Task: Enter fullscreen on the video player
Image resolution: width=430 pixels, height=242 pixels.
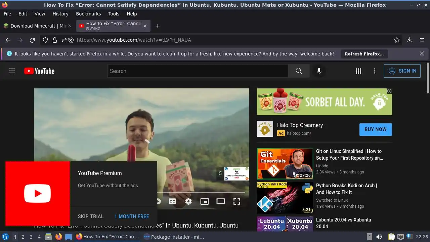Action: pos(237,201)
